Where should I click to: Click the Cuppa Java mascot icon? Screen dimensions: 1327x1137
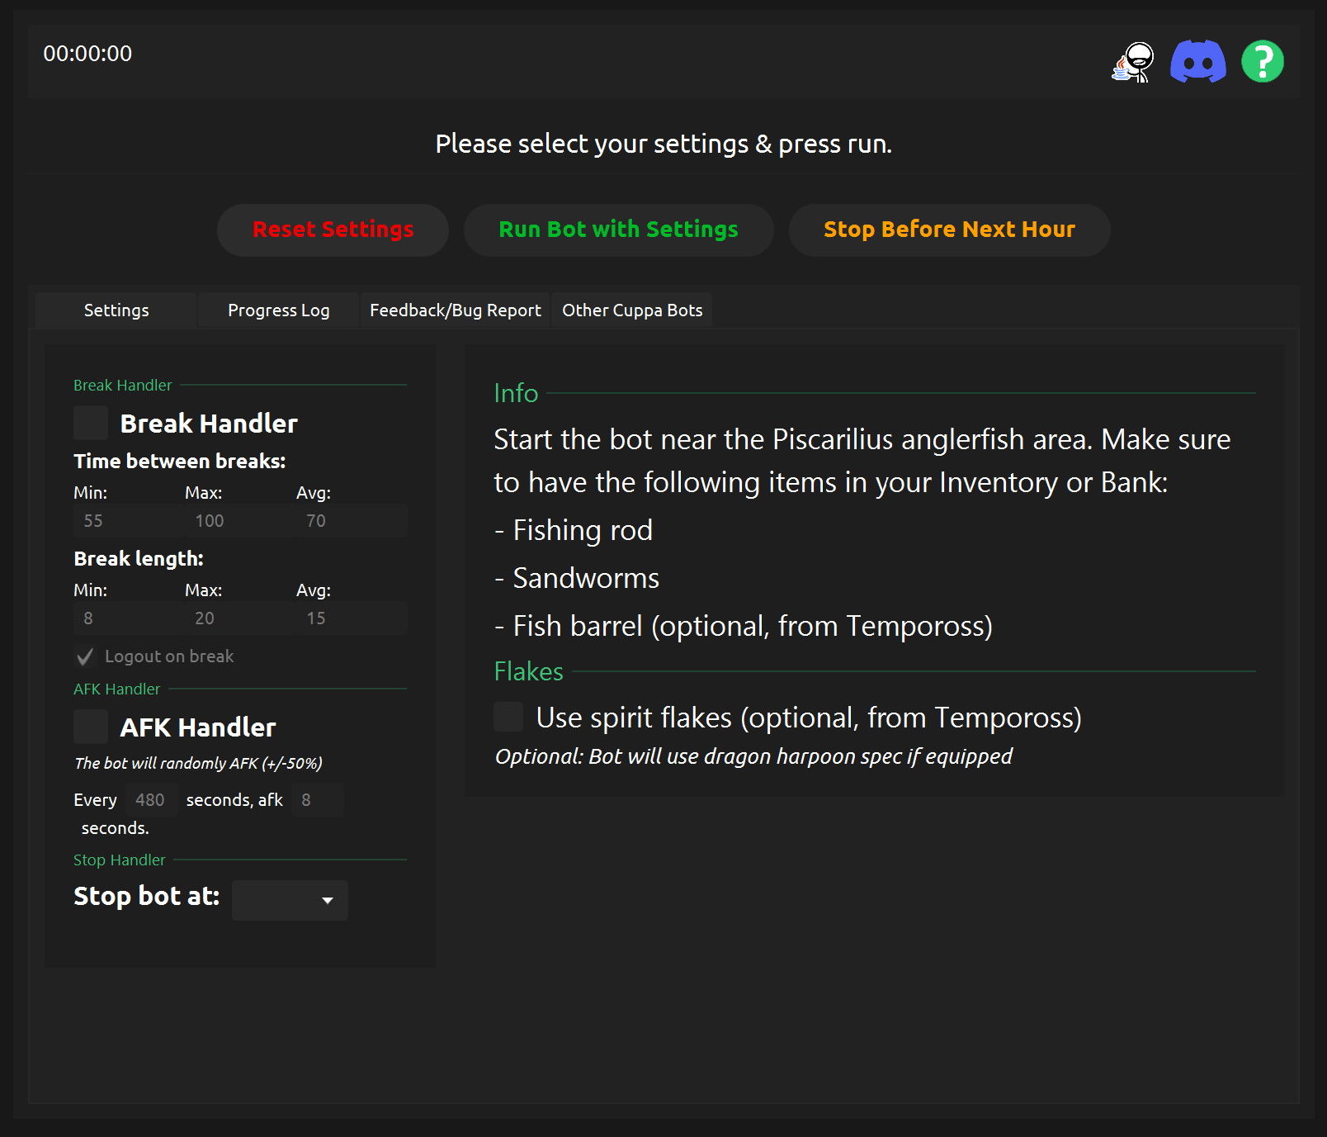click(x=1133, y=62)
